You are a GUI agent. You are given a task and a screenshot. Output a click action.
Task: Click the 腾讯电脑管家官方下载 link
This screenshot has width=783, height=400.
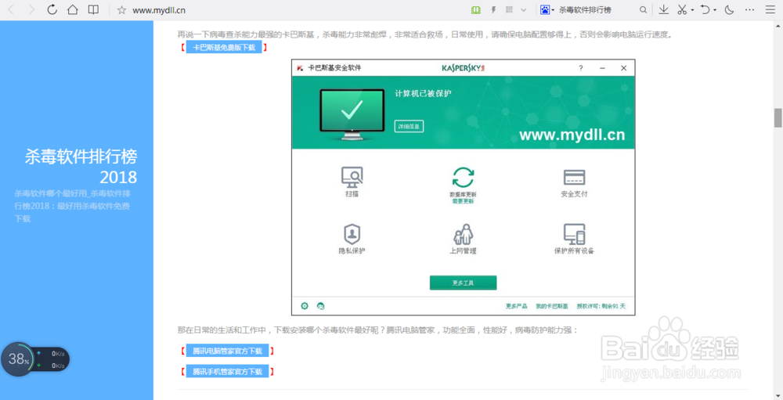tap(227, 351)
